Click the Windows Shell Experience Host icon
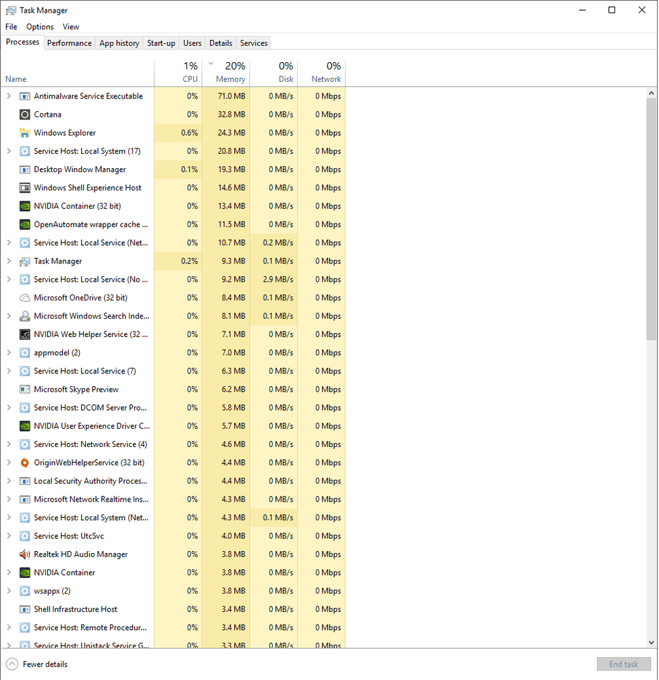The height and width of the screenshot is (680, 659). pyautogui.click(x=25, y=188)
